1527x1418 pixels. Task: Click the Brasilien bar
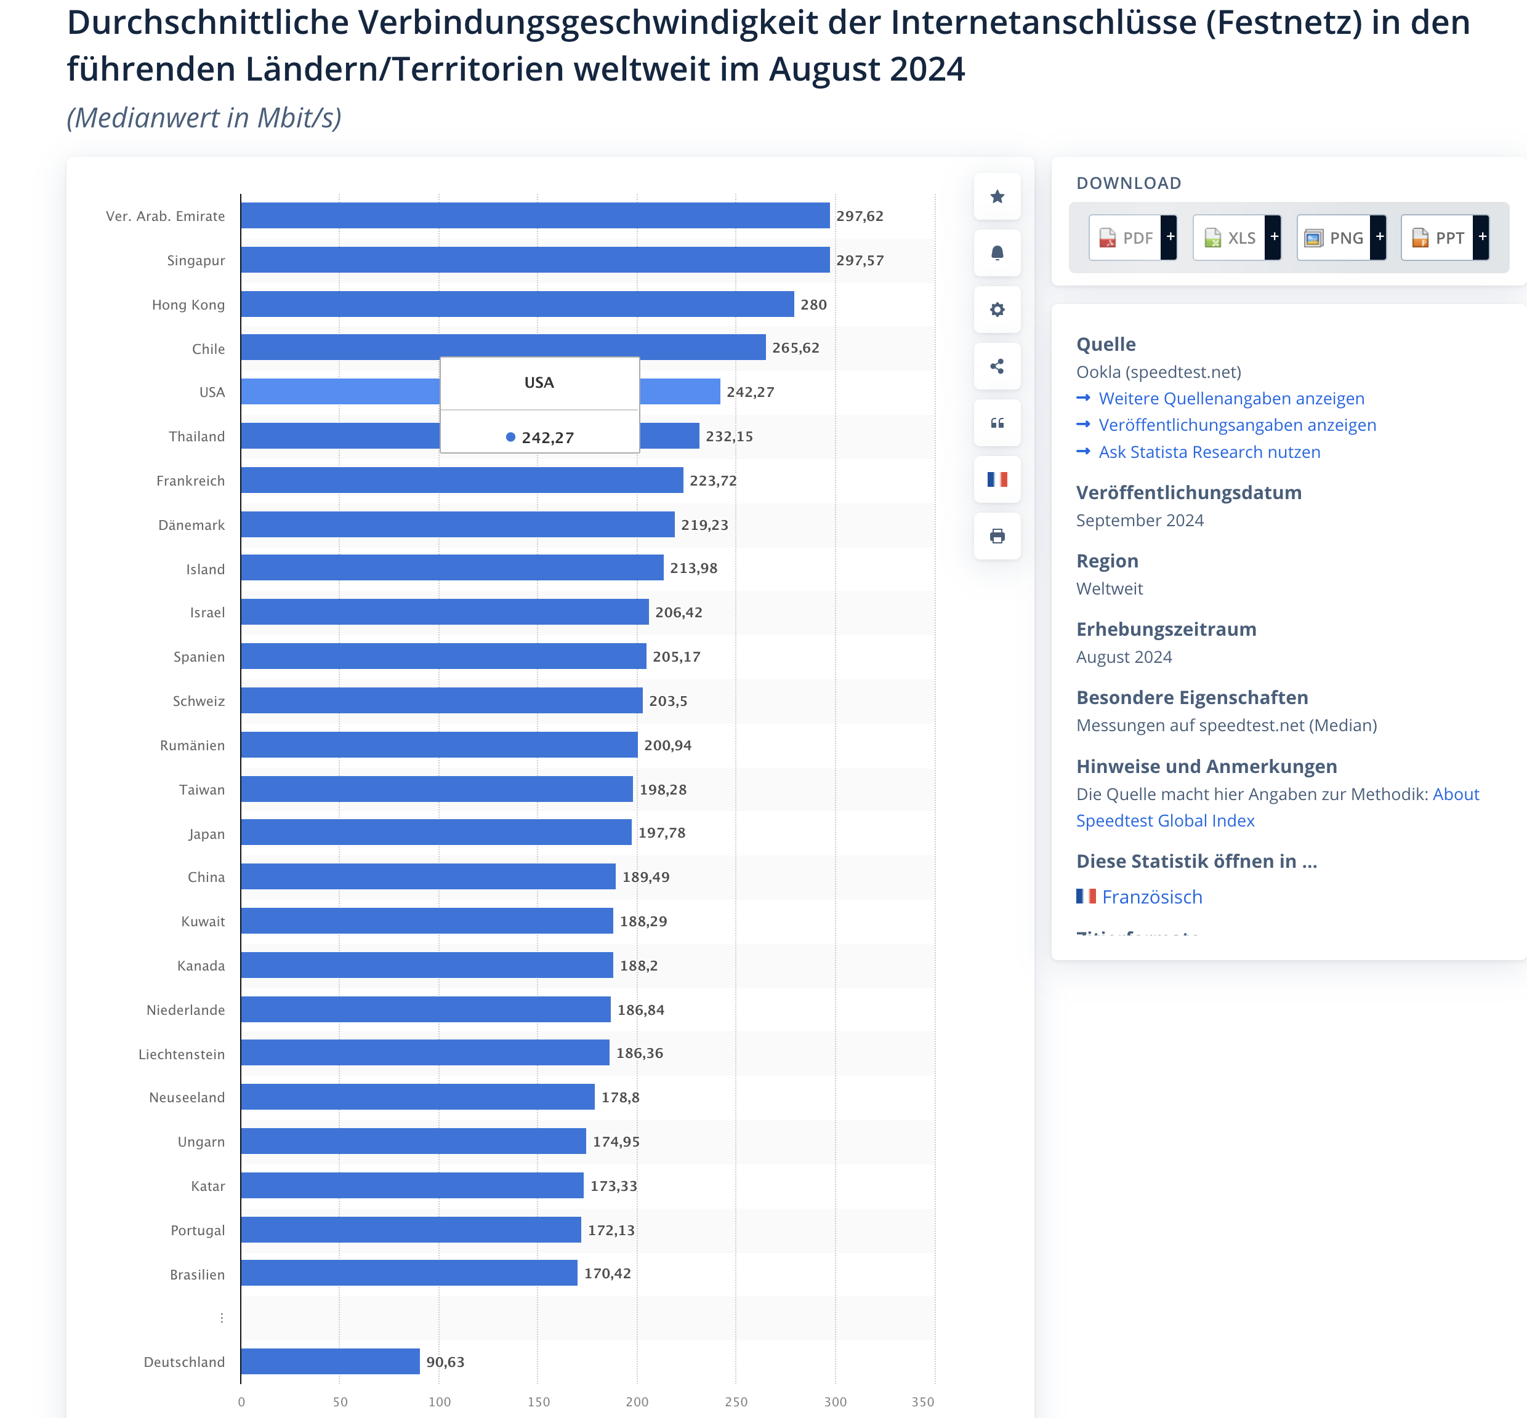[x=409, y=1273]
